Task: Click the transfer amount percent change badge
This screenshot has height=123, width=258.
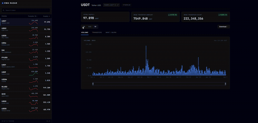Action: pyautogui.click(x=173, y=15)
